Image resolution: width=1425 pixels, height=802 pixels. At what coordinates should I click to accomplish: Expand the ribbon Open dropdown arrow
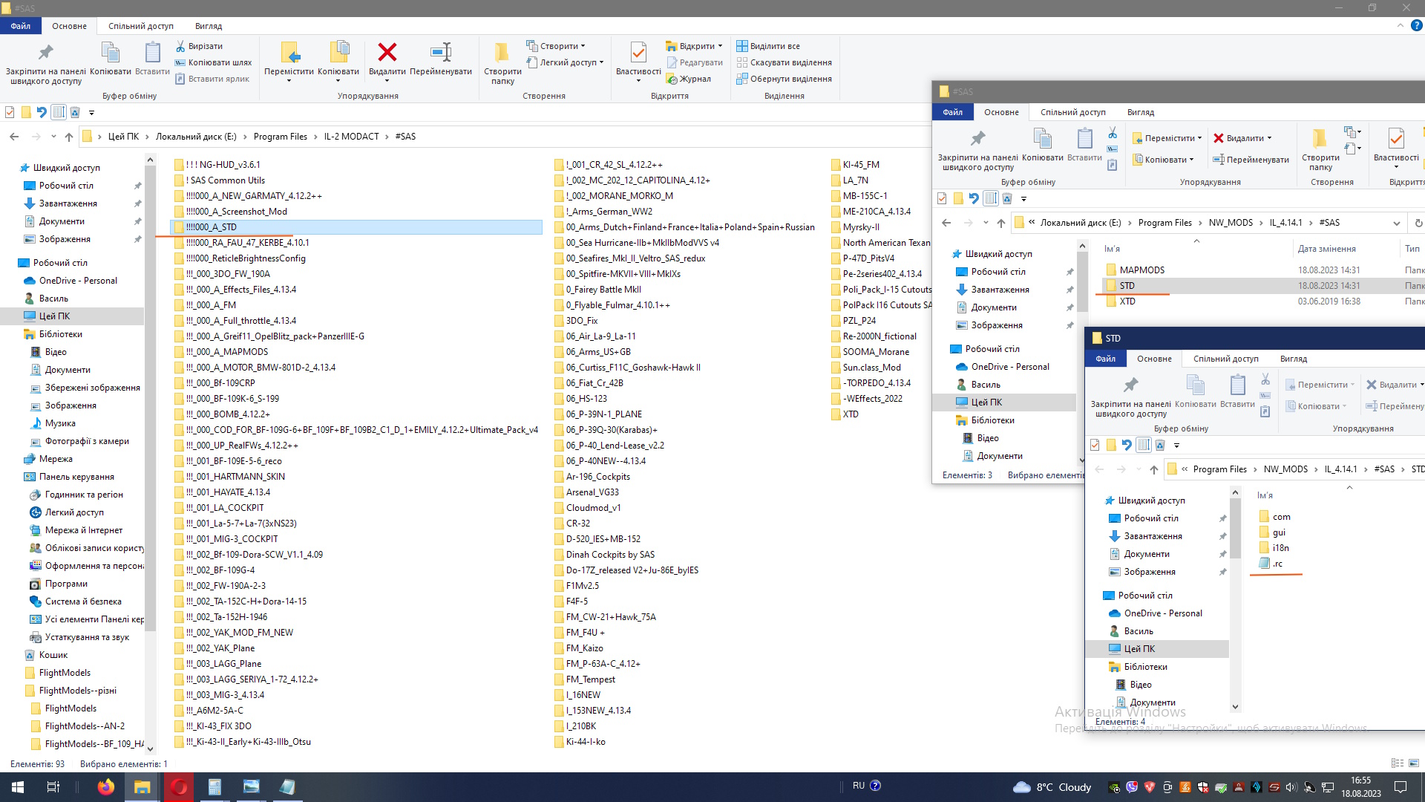[x=720, y=46]
